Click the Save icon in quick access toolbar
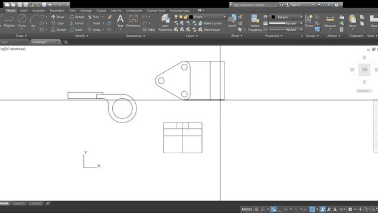378x213 pixels. [19, 5]
